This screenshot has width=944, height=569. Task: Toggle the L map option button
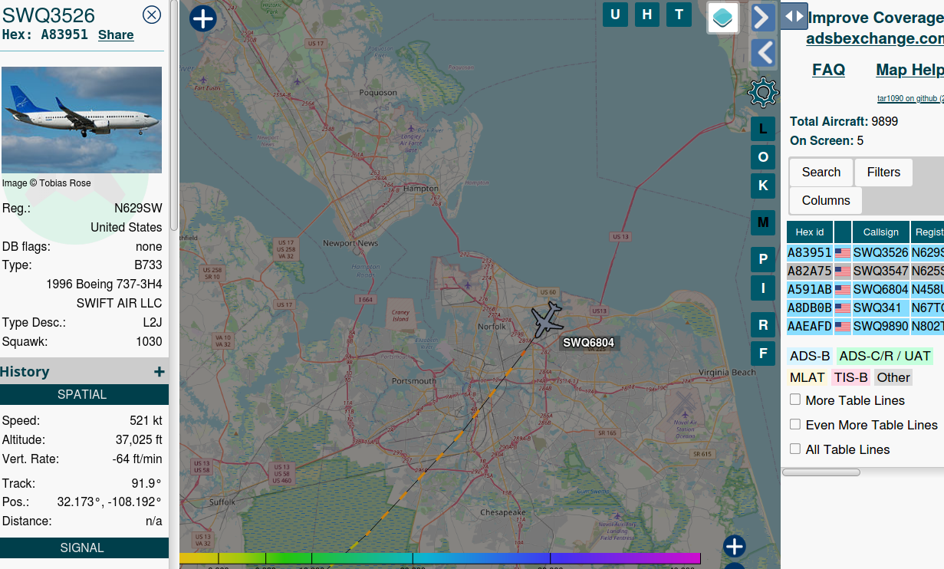click(x=763, y=129)
